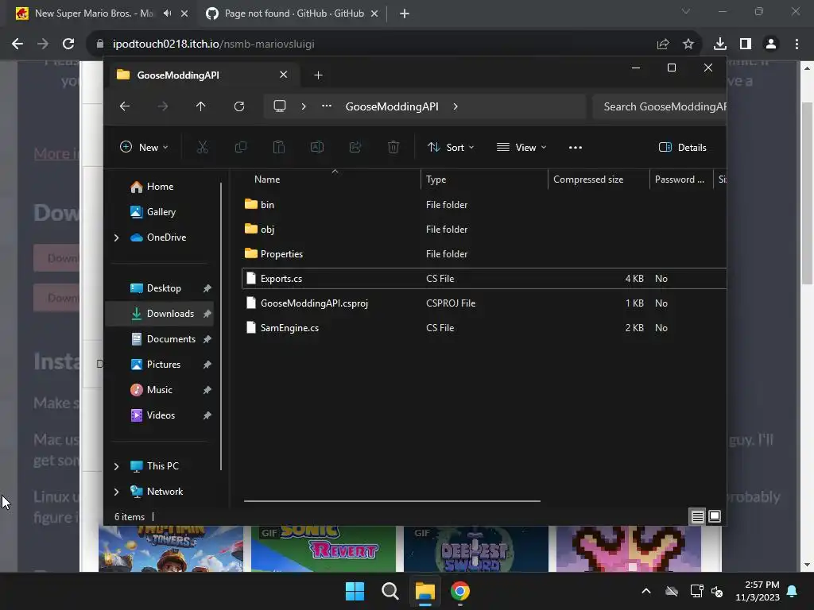Select Music in navigation pane

pyautogui.click(x=159, y=390)
